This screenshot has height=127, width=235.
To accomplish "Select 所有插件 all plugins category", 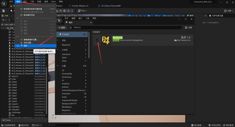I will (x=72, y=34).
